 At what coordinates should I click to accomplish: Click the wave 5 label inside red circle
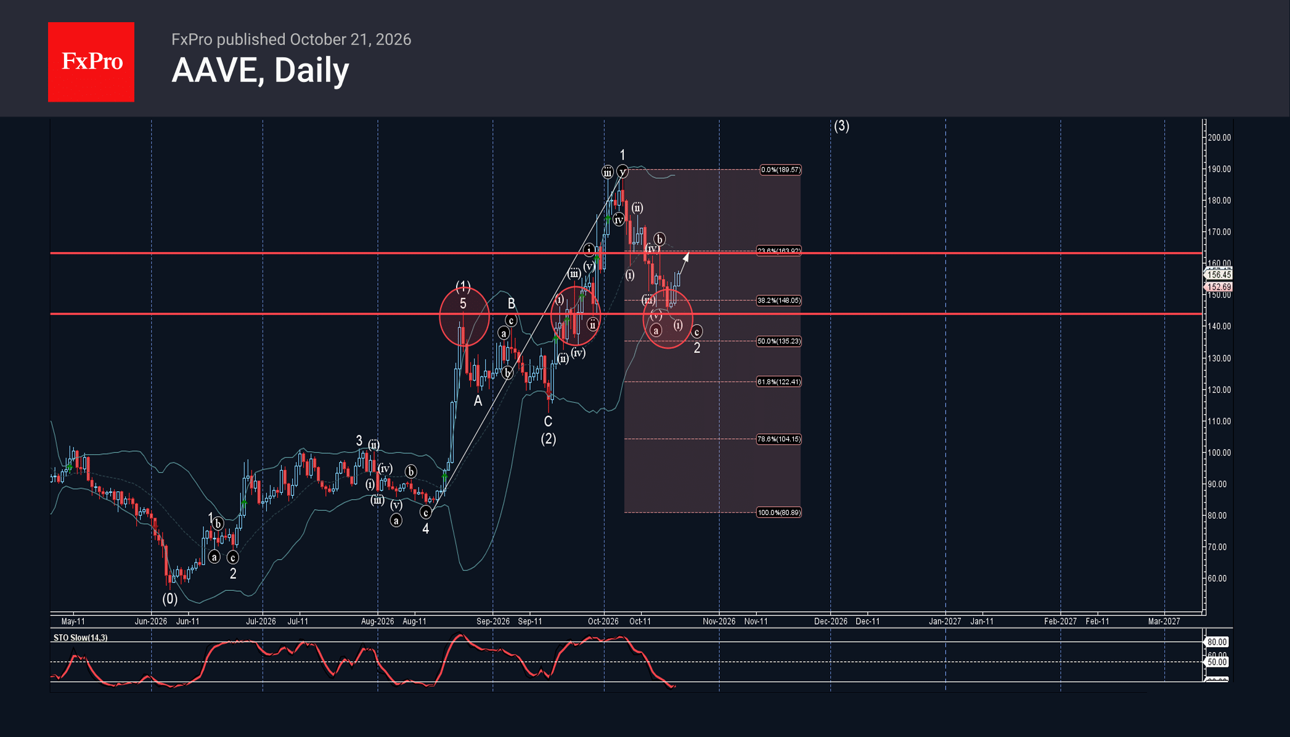coord(463,304)
